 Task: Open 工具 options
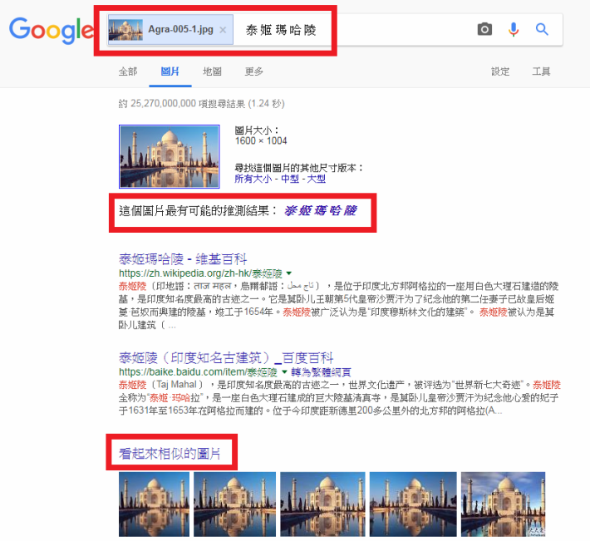[542, 71]
